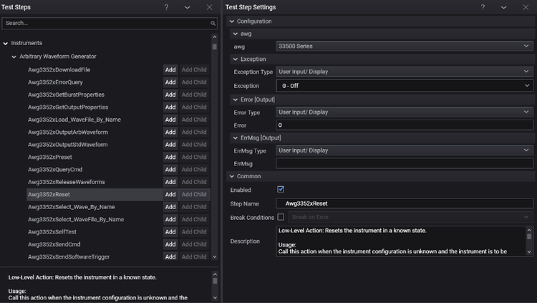
Task: Open help for Test Step Settings panel
Action: pyautogui.click(x=483, y=7)
